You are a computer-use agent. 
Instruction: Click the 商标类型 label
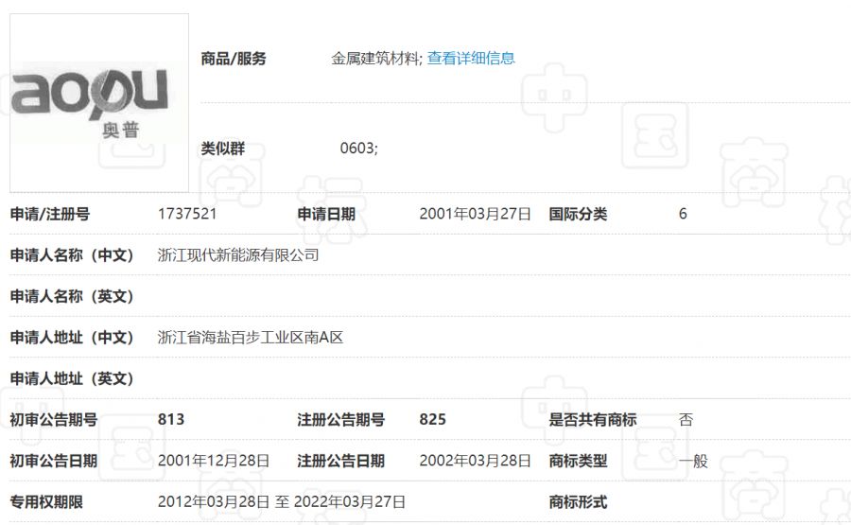578,461
